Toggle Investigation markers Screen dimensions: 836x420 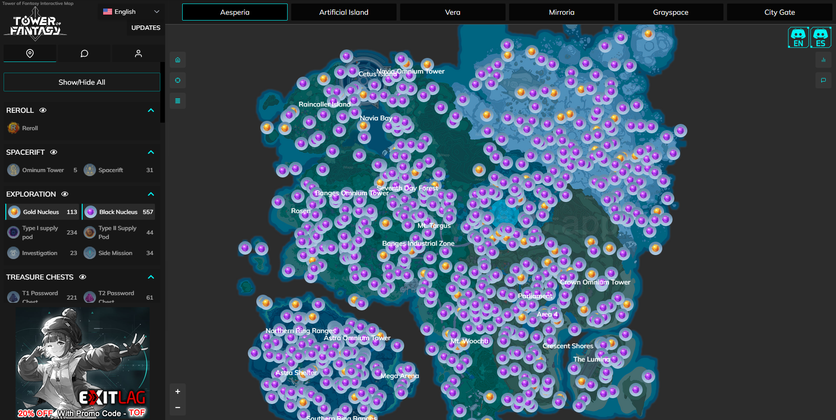pyautogui.click(x=42, y=253)
